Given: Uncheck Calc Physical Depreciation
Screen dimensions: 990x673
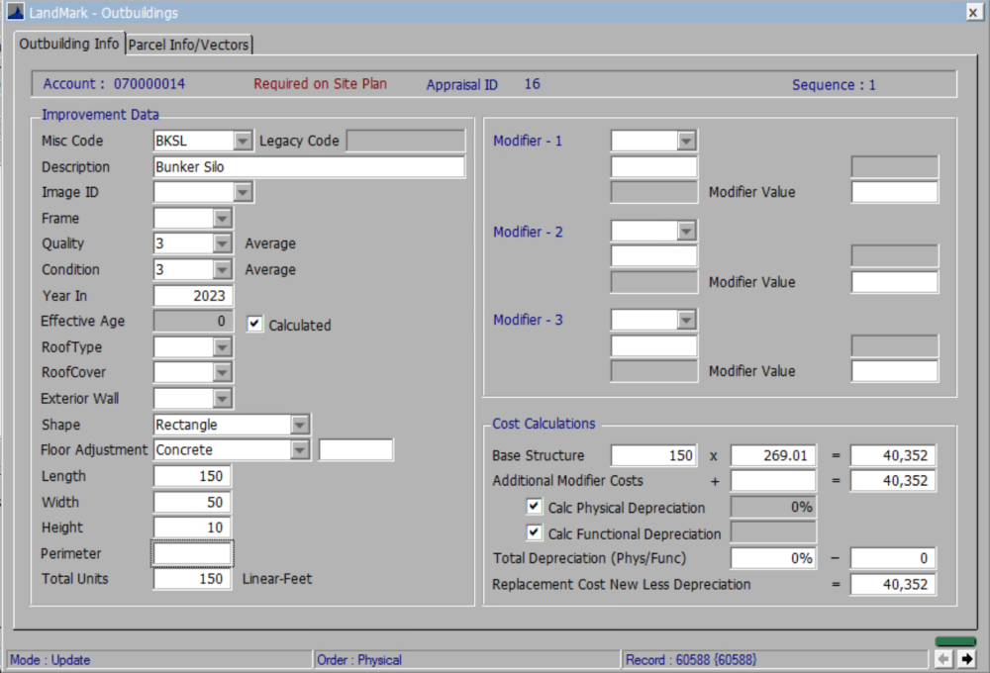Looking at the screenshot, I should [x=534, y=506].
